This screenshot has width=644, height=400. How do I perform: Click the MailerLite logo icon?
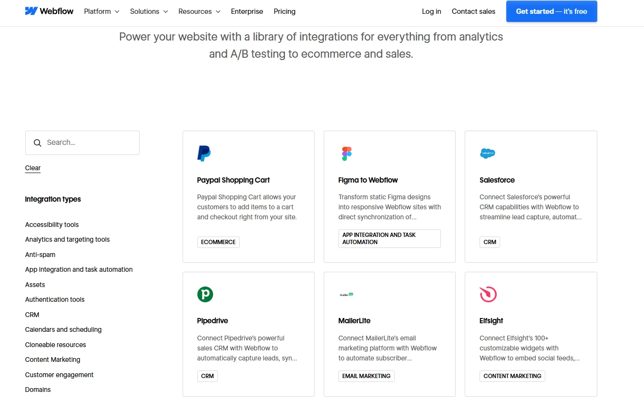(x=346, y=295)
